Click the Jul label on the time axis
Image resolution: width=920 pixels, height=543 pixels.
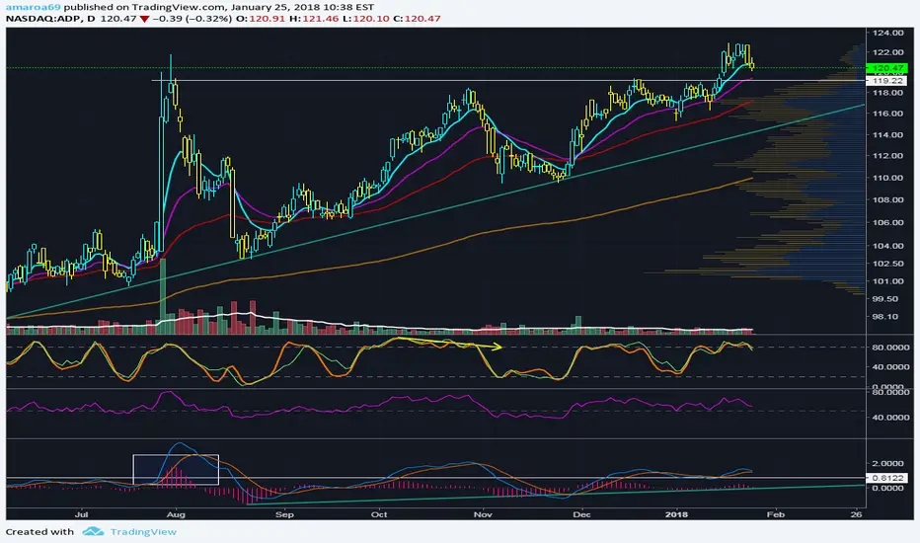pos(82,514)
